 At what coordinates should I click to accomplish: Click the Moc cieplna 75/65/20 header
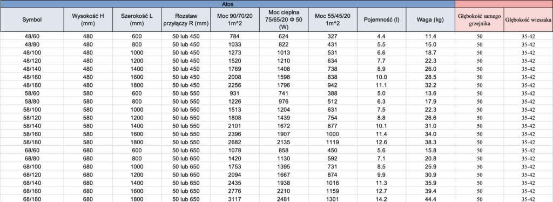(284, 20)
